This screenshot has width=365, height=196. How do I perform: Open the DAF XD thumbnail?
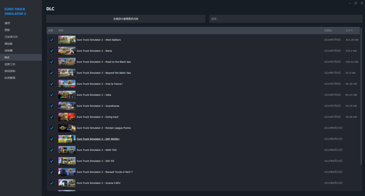coord(67,161)
